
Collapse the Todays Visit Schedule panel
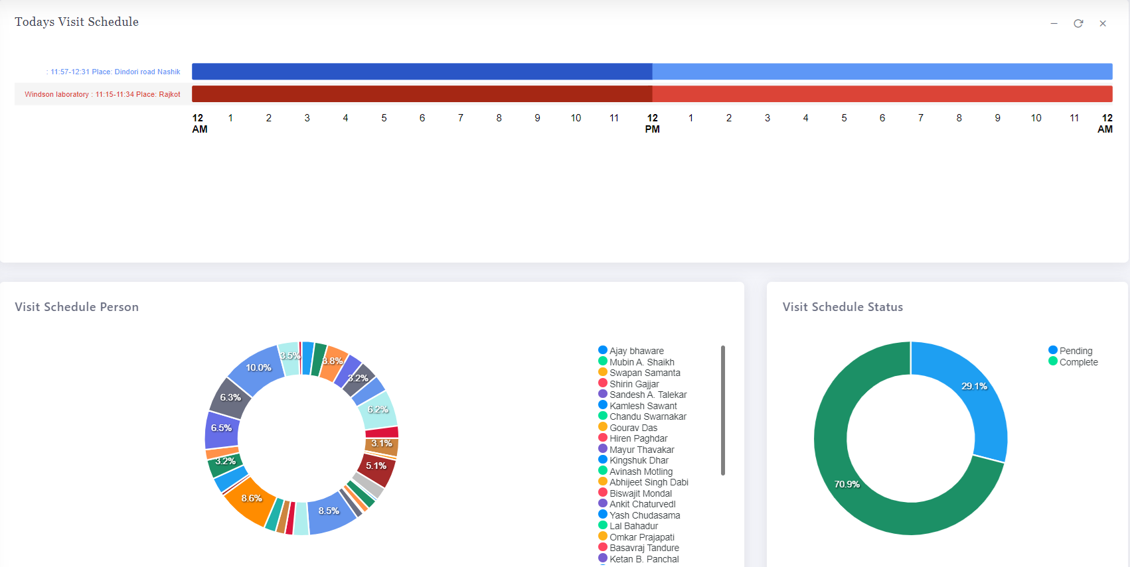point(1054,23)
